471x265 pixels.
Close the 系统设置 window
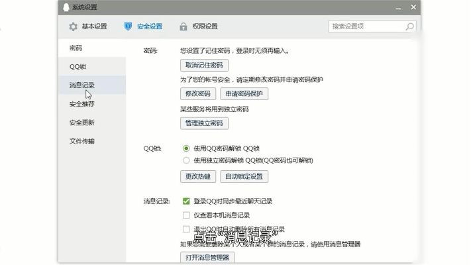pos(413,7)
